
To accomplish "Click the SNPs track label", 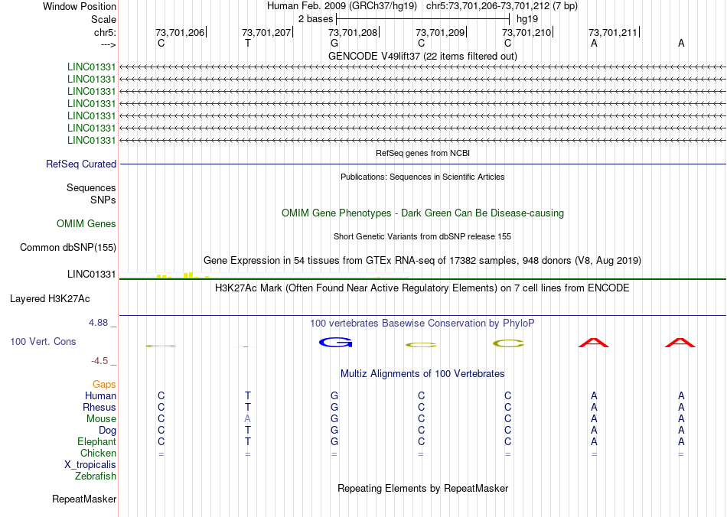I will (x=103, y=200).
